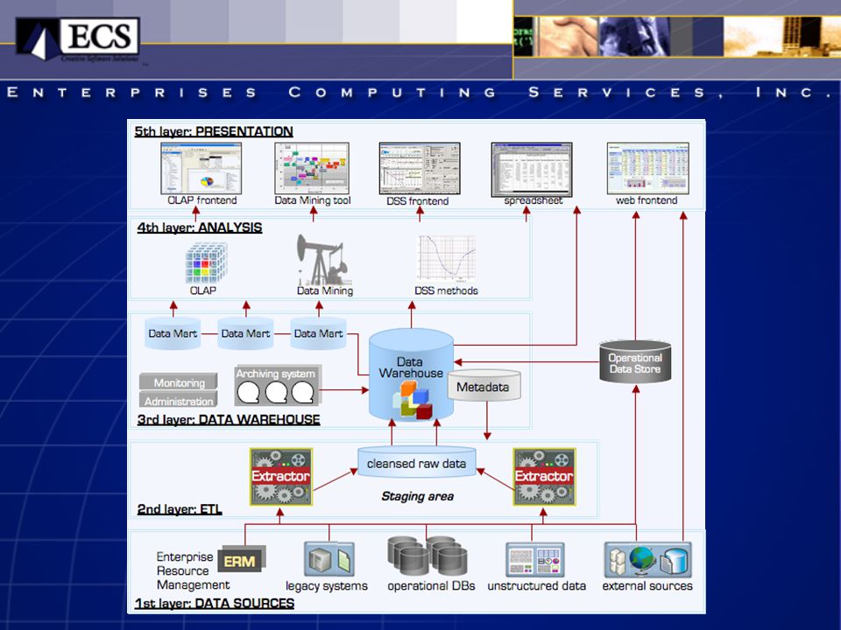This screenshot has width=841, height=630.
Task: Click the Operational Data Store cylinder
Action: 635,361
